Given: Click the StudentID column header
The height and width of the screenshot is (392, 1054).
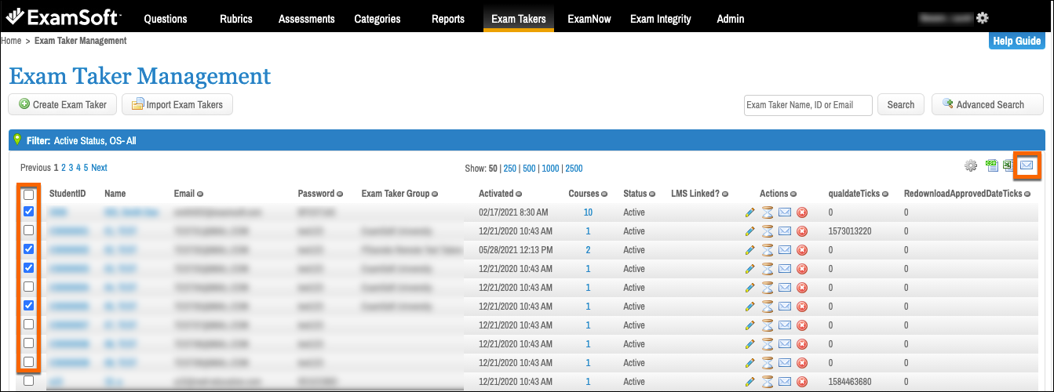Looking at the screenshot, I should point(67,194).
